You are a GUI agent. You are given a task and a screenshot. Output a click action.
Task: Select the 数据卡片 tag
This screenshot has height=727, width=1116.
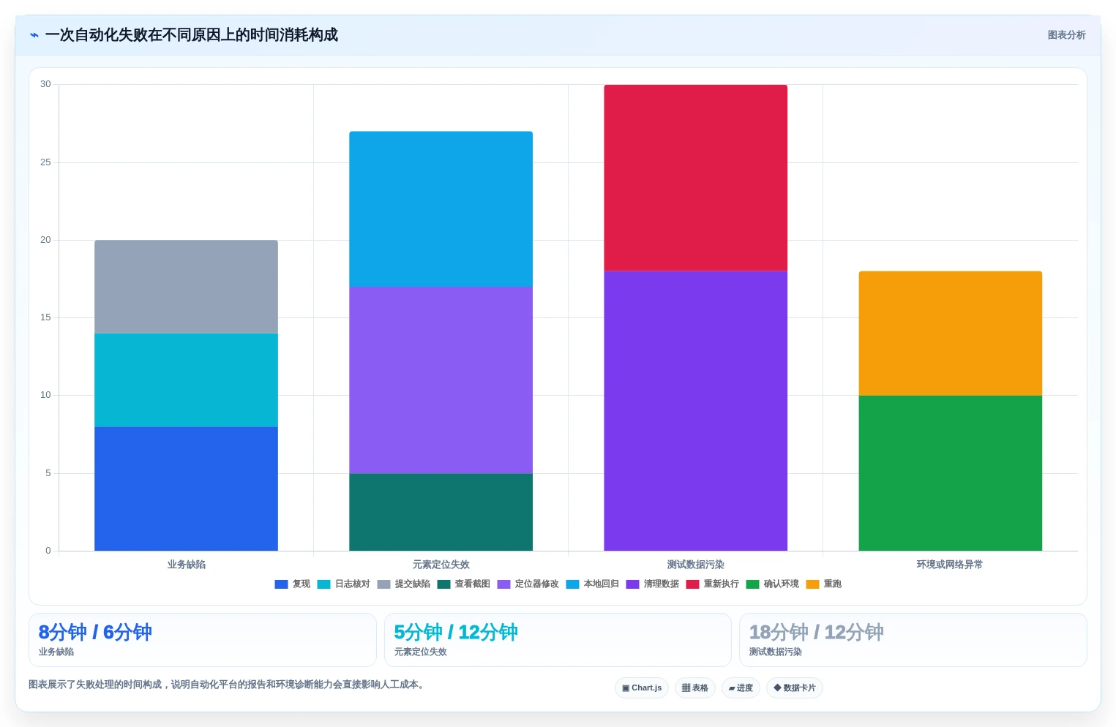click(795, 688)
